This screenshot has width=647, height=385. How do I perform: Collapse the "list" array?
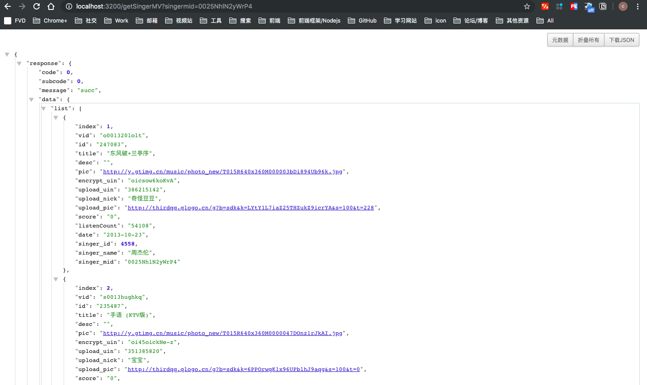[44, 108]
